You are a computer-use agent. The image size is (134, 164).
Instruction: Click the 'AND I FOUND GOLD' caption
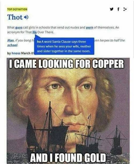tap(68, 158)
